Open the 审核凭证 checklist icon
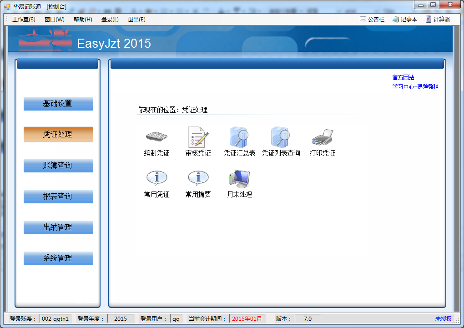This screenshot has width=464, height=328. tap(198, 136)
